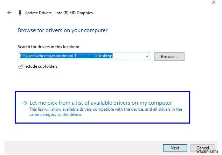Click the 'This list will show available drivers' description

106,112
